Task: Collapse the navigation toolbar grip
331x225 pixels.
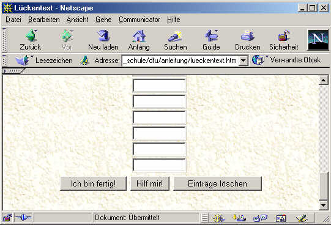Action: click(4, 40)
